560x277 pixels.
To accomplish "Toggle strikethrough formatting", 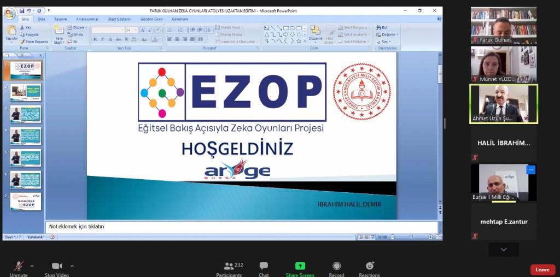I will pyautogui.click(x=119, y=39).
